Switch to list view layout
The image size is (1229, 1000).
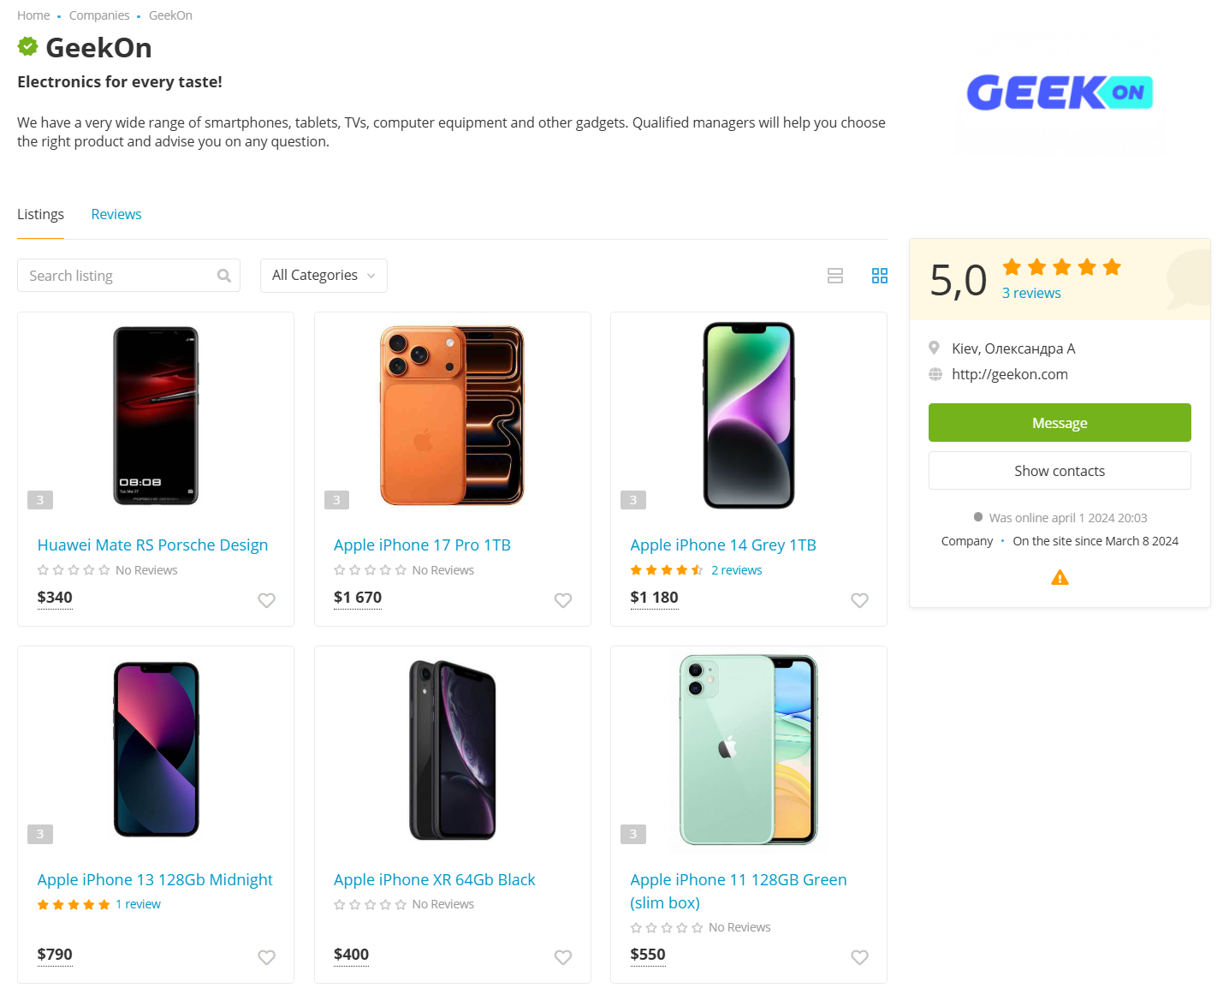[835, 276]
